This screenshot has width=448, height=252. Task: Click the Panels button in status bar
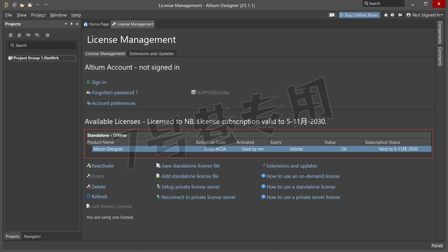click(x=437, y=246)
